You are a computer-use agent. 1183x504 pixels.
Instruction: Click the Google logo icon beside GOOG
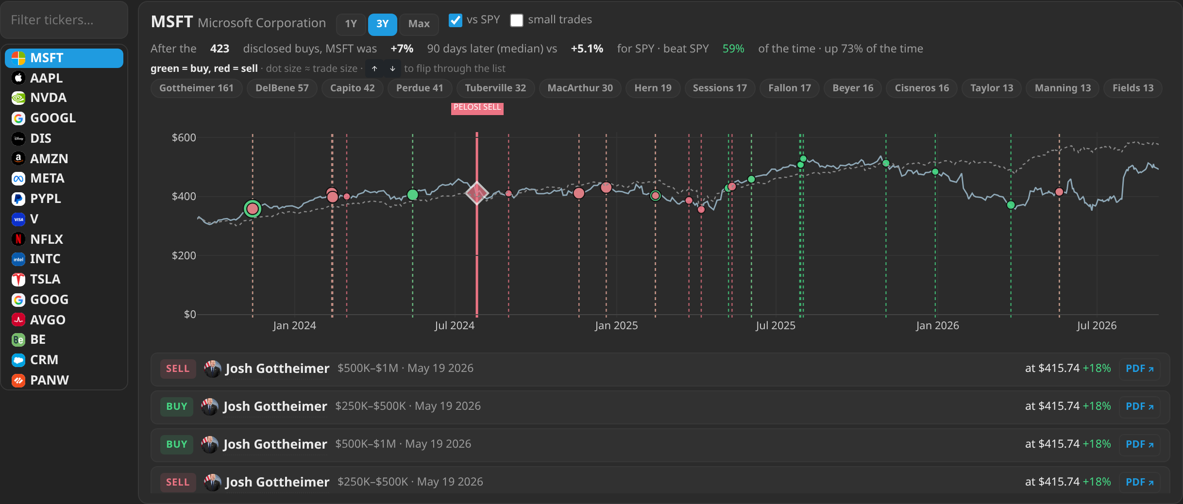click(18, 300)
